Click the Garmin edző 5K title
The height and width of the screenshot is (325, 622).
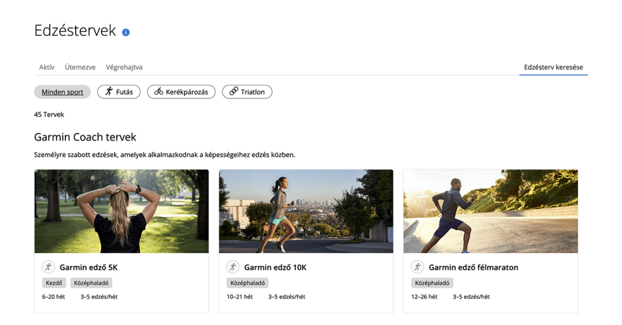(x=89, y=267)
